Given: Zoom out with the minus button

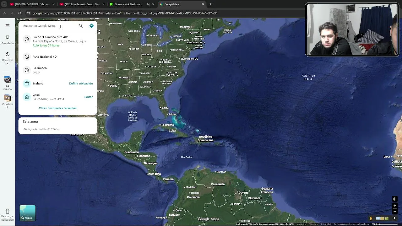Looking at the screenshot, I should [x=395, y=211].
